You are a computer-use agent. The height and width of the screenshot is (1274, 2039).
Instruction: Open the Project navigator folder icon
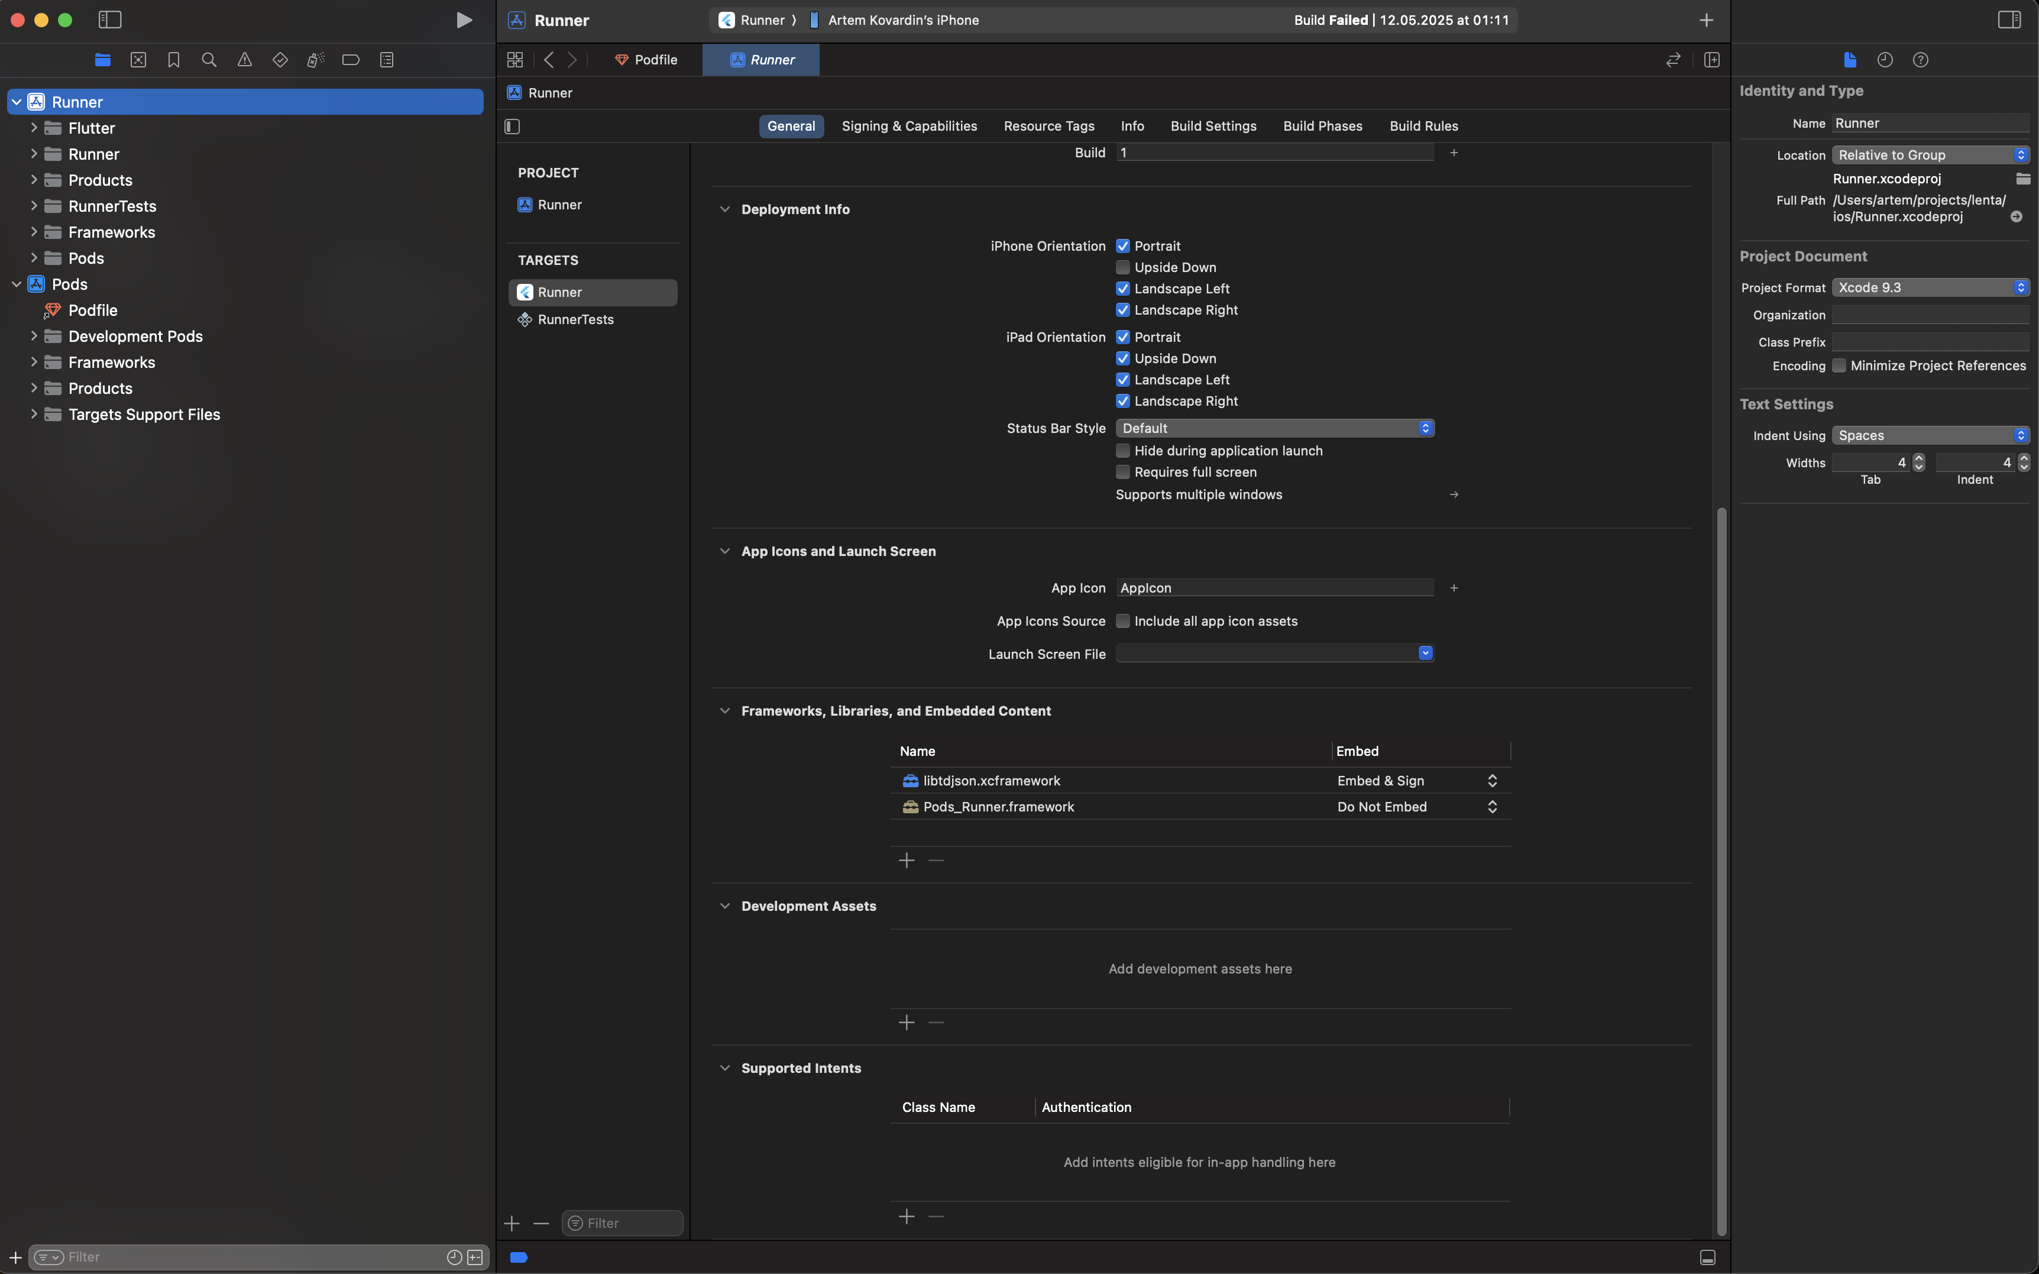pyautogui.click(x=103, y=60)
